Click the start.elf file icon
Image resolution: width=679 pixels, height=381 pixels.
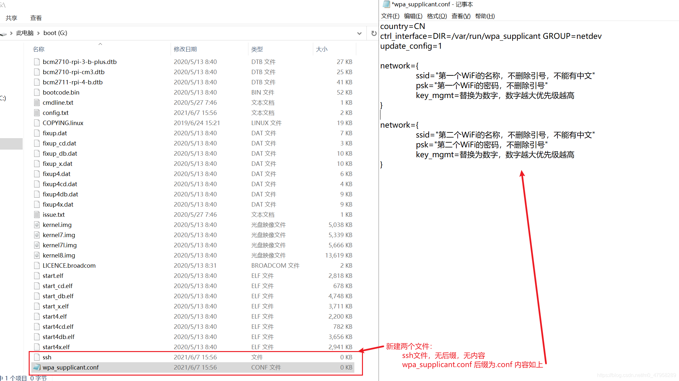click(37, 276)
